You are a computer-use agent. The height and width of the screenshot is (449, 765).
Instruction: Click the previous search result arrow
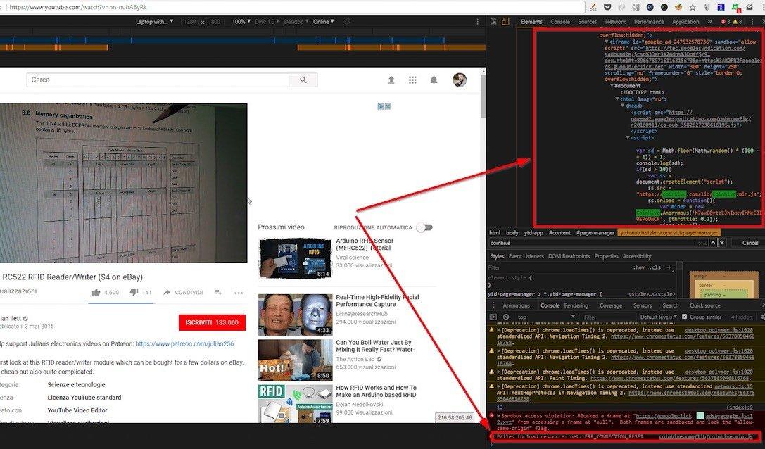(x=713, y=243)
